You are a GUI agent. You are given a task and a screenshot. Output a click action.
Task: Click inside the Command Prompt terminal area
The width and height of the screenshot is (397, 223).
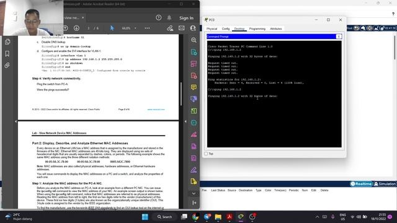pos(274,94)
